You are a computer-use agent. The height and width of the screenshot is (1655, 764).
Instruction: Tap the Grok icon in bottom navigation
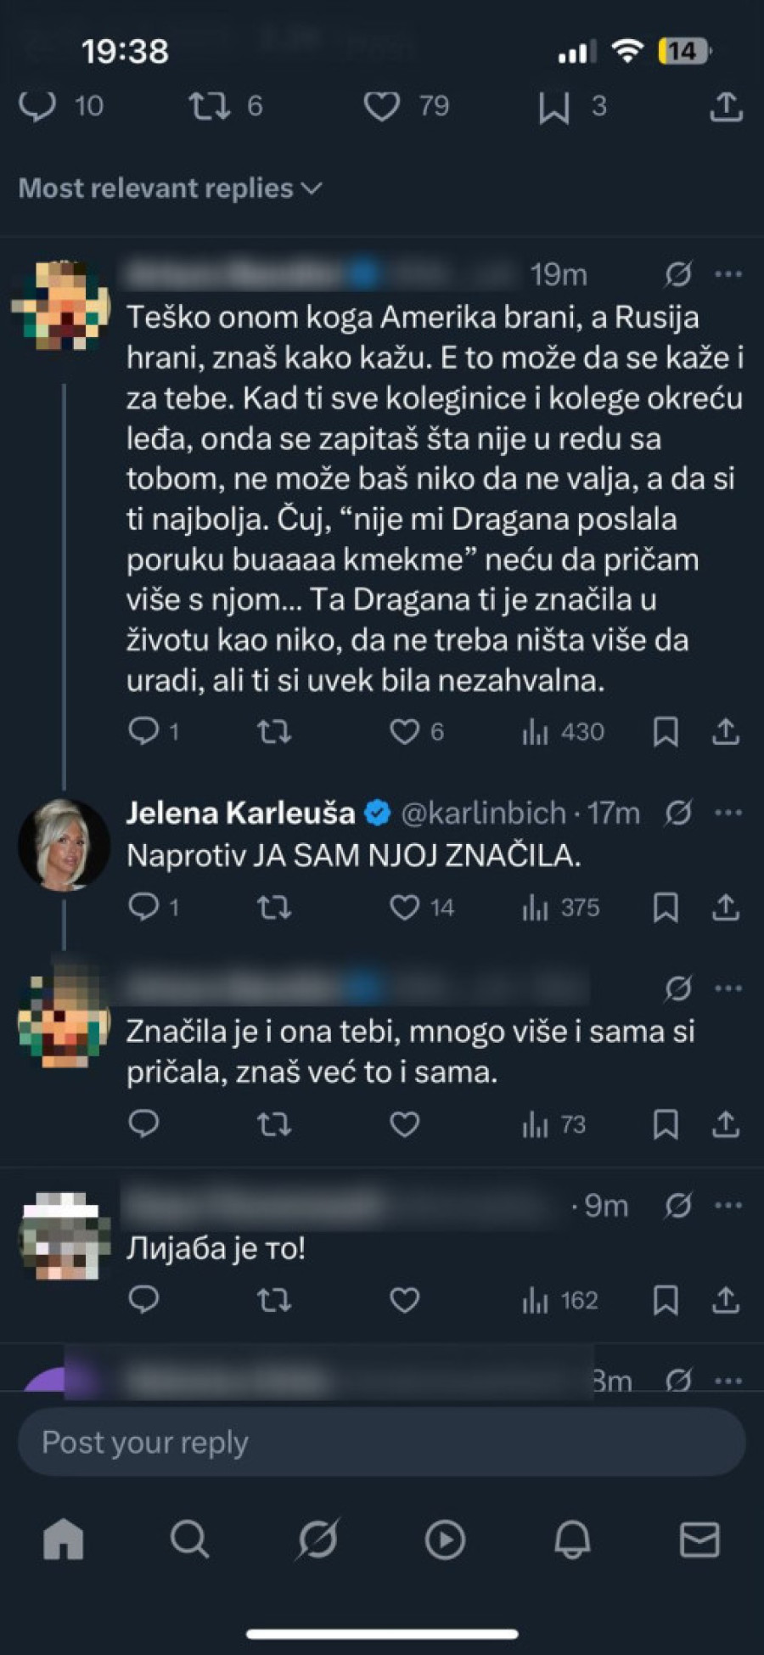pos(317,1539)
